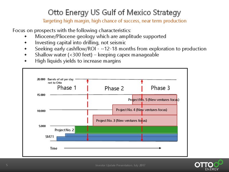Click the blue SM71 production bar
229x172 pixels.
(117, 138)
